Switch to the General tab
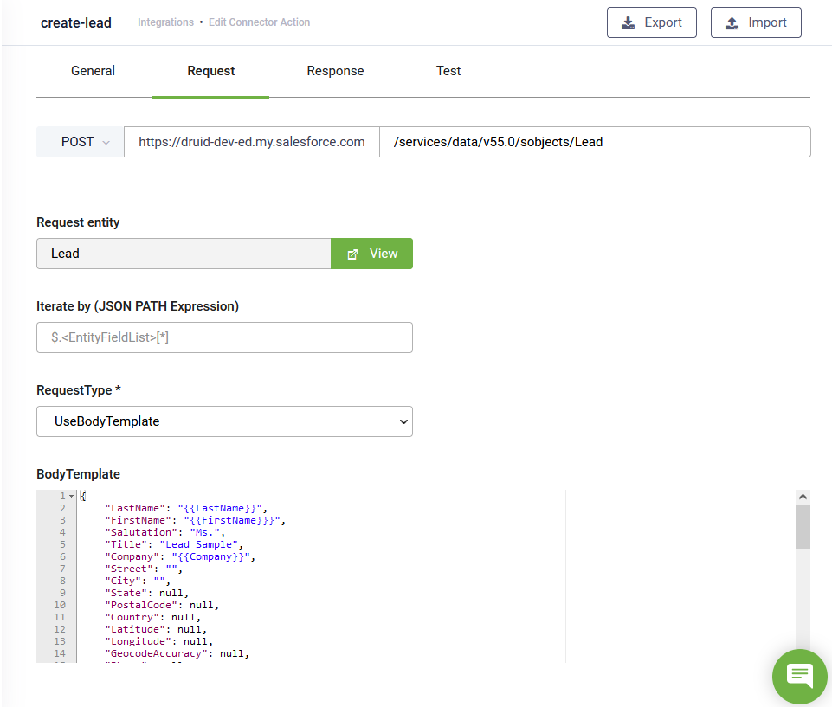This screenshot has width=832, height=707. pos(93,71)
